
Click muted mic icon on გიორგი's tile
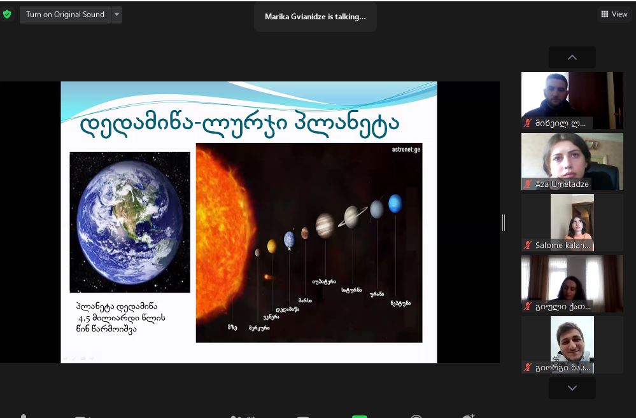point(528,367)
